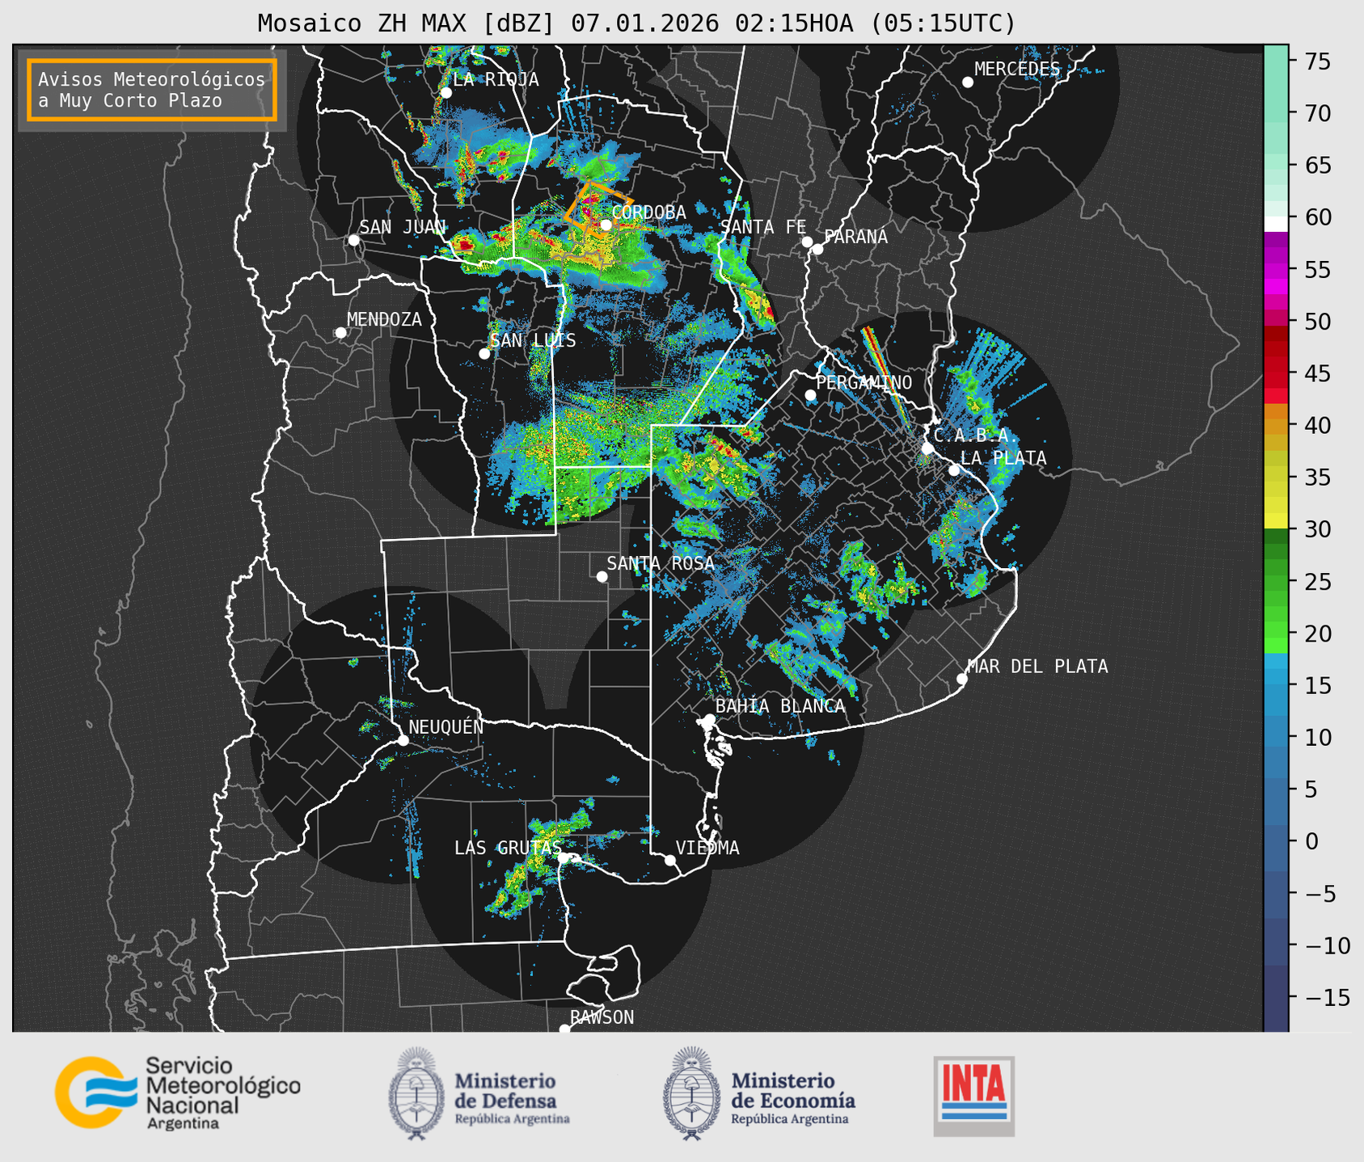
Task: Click the colorbar tick label 0
Action: point(1311,841)
